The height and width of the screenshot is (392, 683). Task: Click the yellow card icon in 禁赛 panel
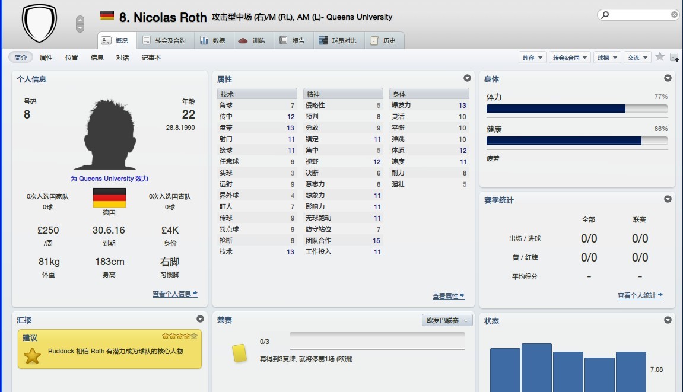tap(240, 353)
